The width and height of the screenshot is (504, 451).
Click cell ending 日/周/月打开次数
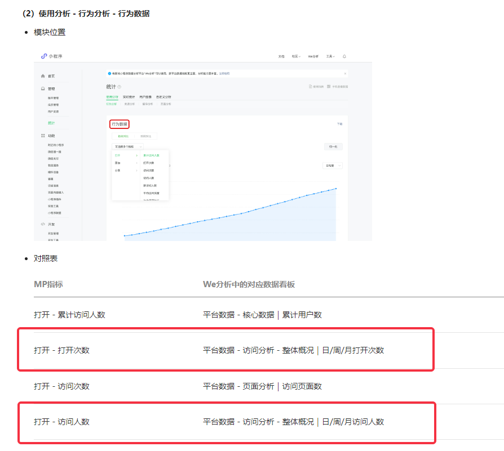[x=294, y=350]
